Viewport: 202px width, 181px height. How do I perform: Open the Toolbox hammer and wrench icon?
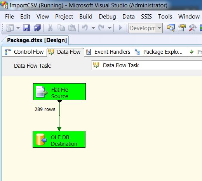(192, 28)
